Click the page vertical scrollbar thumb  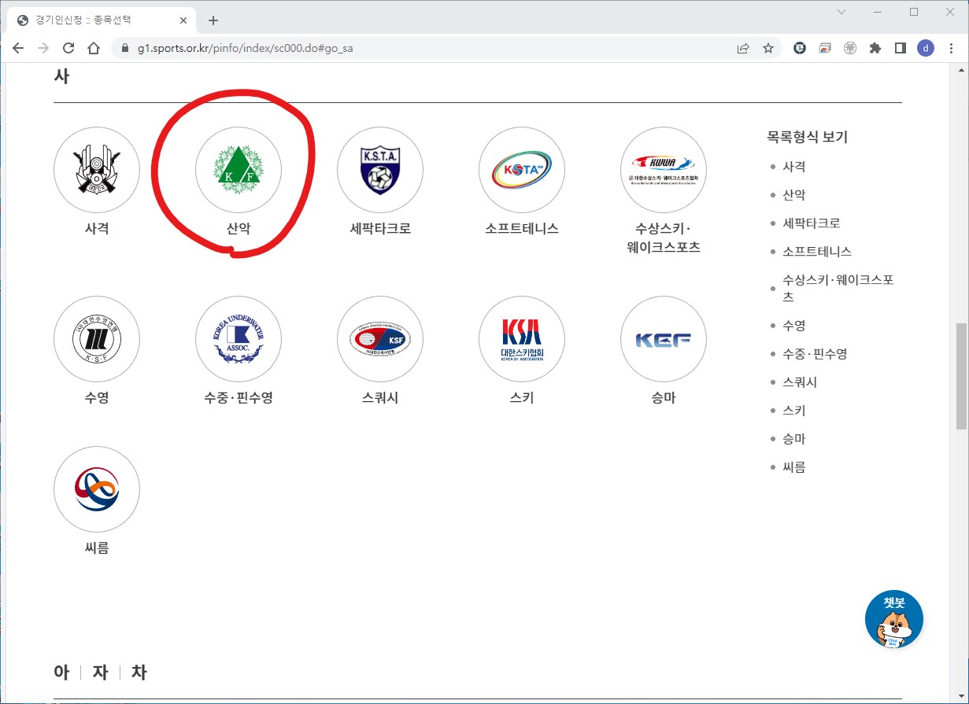(961, 375)
